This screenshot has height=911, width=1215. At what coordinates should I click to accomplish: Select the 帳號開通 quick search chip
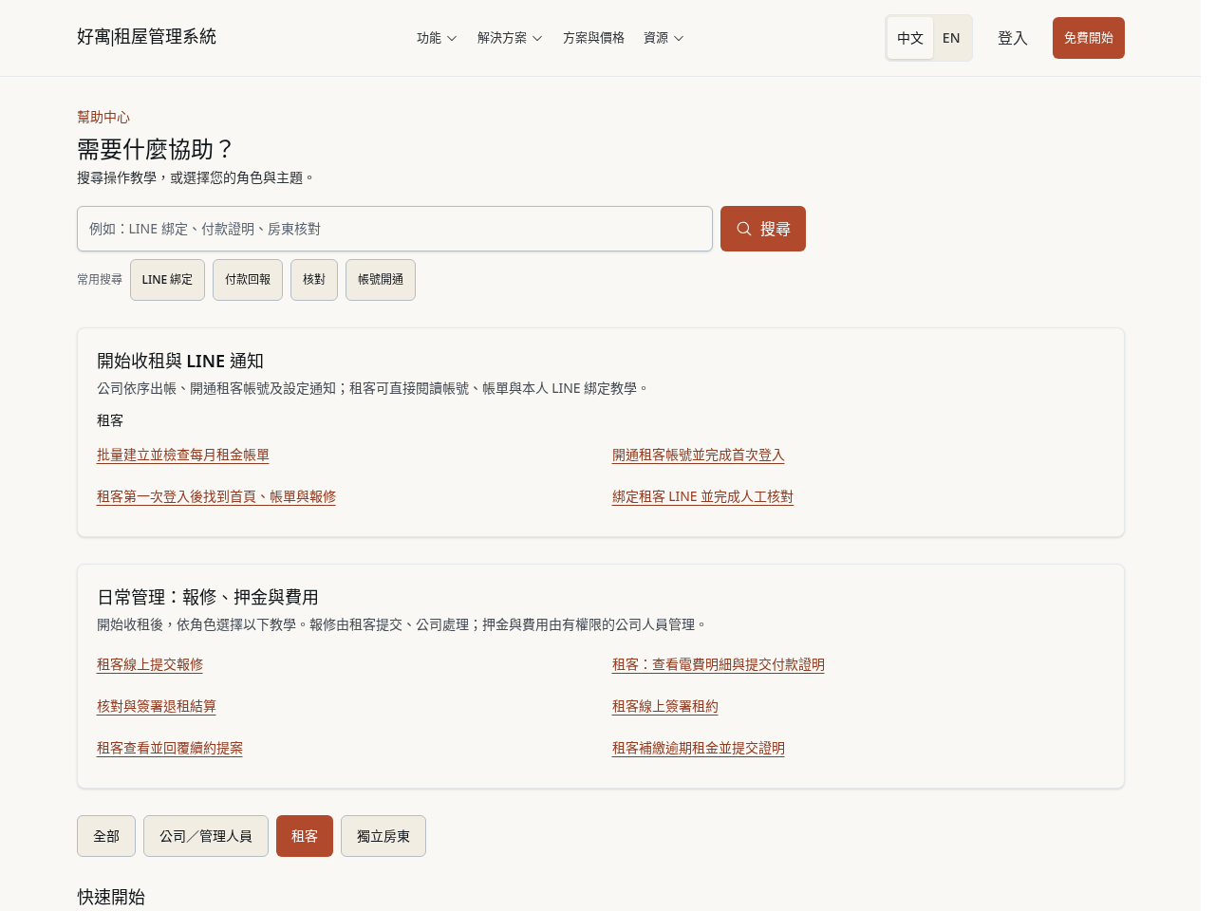381,280
